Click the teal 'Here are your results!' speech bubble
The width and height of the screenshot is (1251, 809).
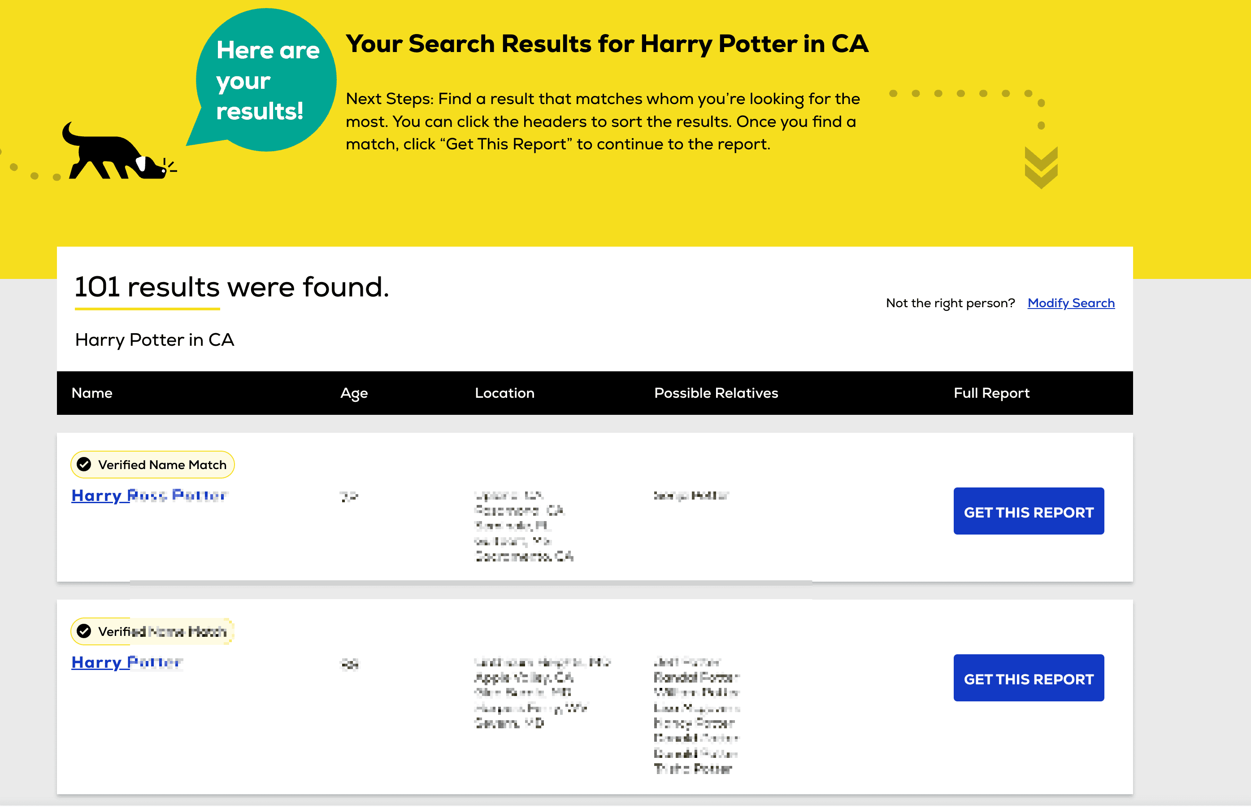click(x=266, y=80)
